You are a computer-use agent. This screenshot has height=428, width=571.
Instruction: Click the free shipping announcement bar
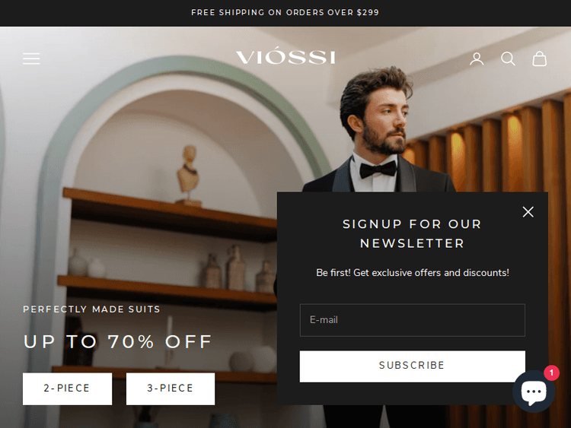(285, 13)
